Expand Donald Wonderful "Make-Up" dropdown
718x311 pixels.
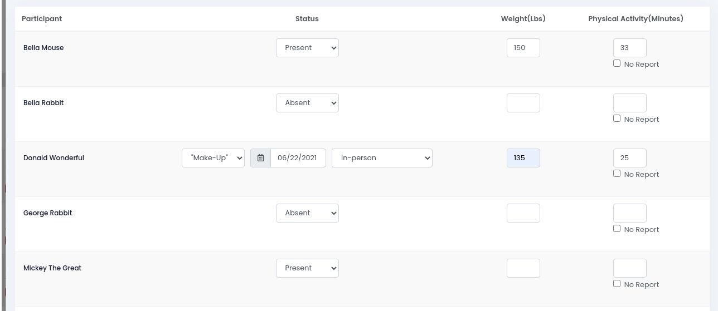tap(213, 158)
